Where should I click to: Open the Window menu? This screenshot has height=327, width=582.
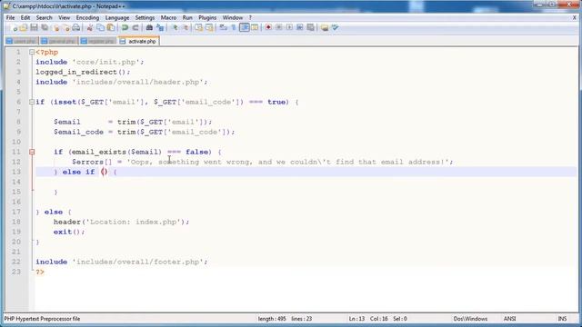tap(233, 17)
